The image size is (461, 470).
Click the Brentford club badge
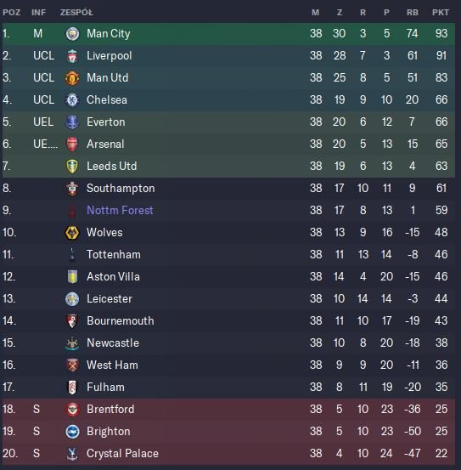click(x=72, y=409)
